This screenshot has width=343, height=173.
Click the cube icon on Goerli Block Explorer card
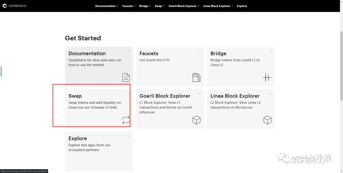(x=197, y=120)
